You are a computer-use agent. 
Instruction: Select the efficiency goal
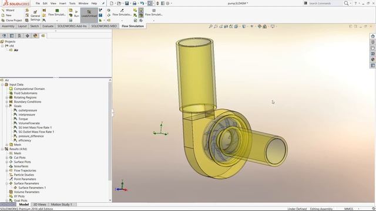(x=25, y=141)
